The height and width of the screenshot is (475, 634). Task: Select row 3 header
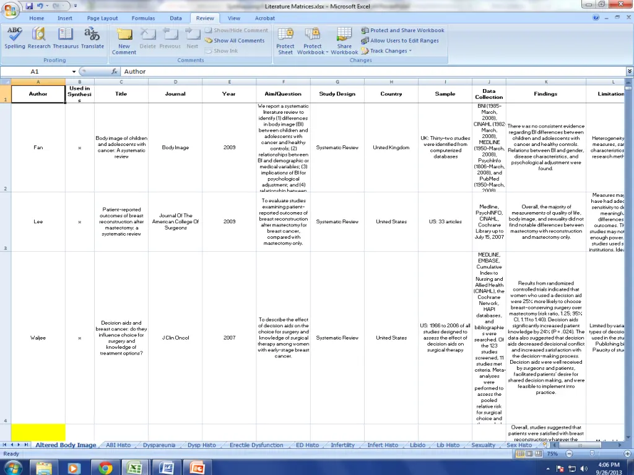click(5, 222)
